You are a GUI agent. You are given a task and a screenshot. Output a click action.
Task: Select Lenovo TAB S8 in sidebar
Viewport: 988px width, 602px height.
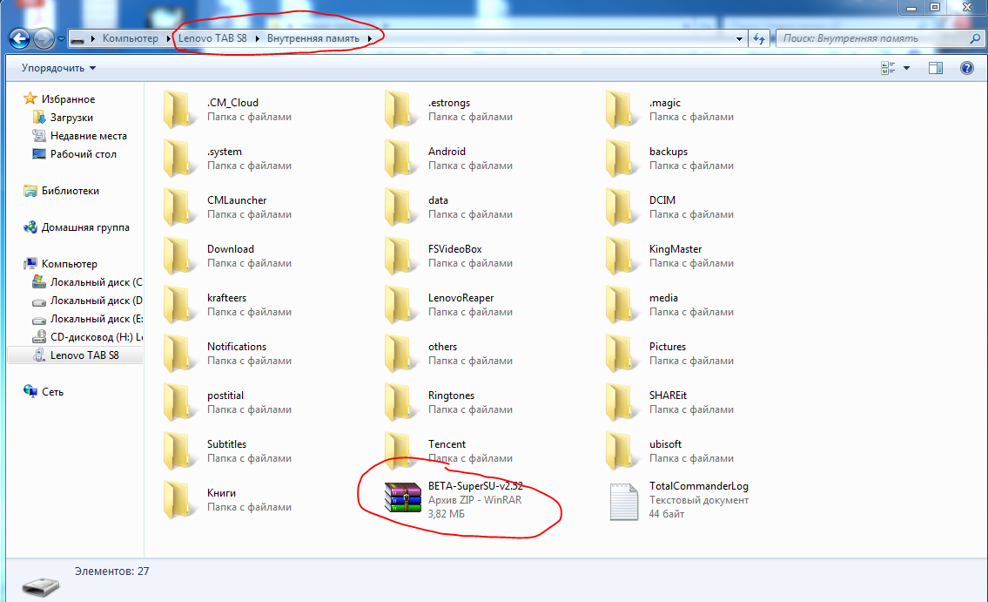pyautogui.click(x=84, y=355)
